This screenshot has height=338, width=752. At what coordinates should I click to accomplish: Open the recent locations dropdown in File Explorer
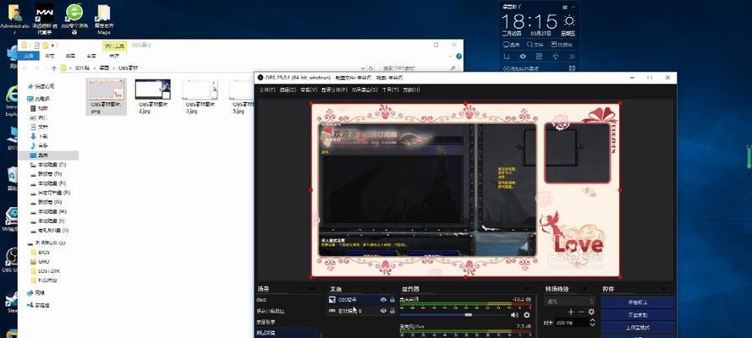(x=45, y=68)
